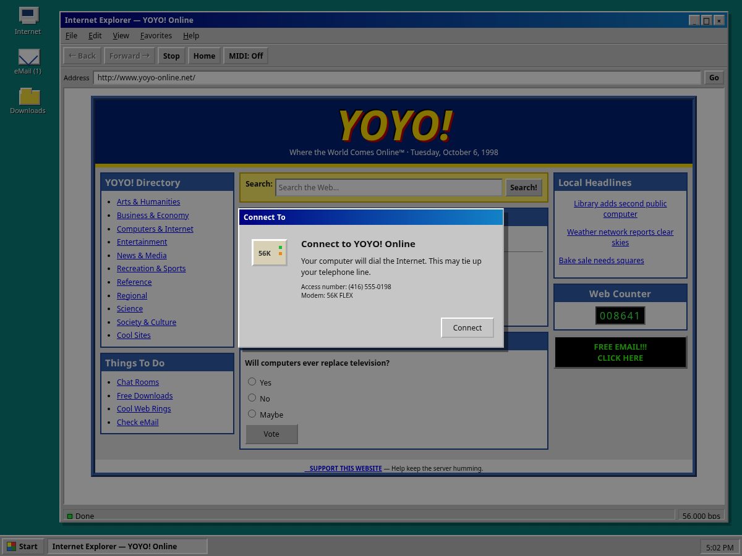Screen dimensions: 742x556
Task: Click the 56K modem icon in the dialog
Action: [270, 253]
